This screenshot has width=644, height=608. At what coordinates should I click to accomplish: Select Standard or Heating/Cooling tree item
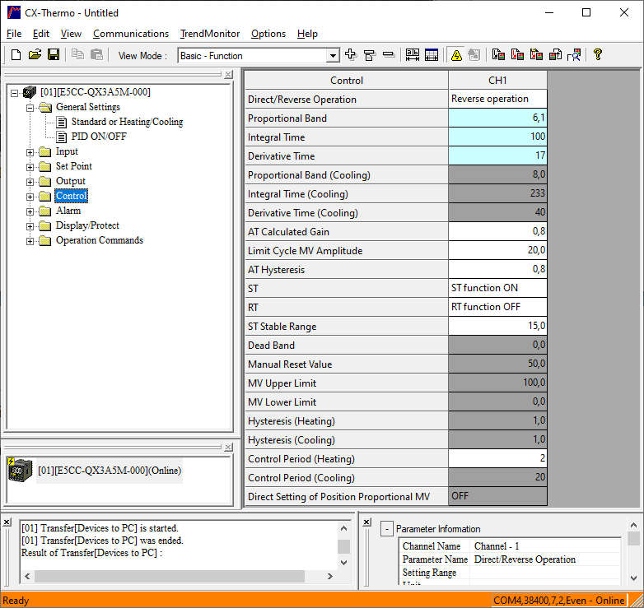128,122
